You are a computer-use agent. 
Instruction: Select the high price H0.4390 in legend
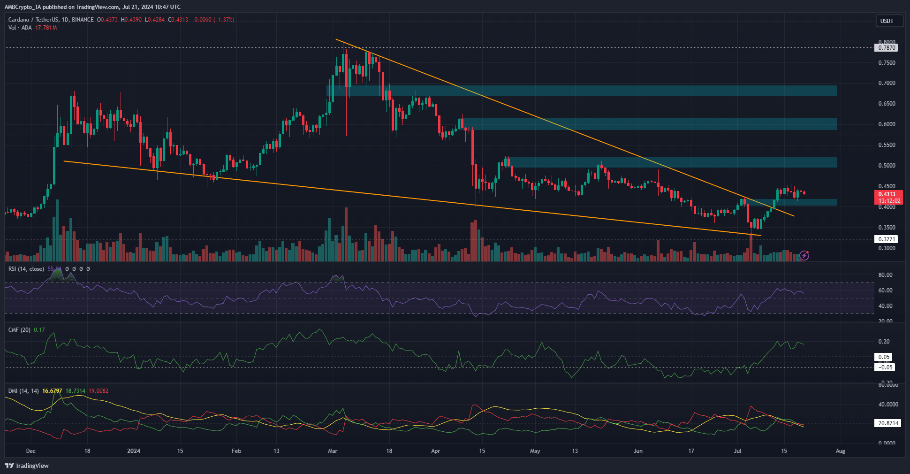click(131, 20)
